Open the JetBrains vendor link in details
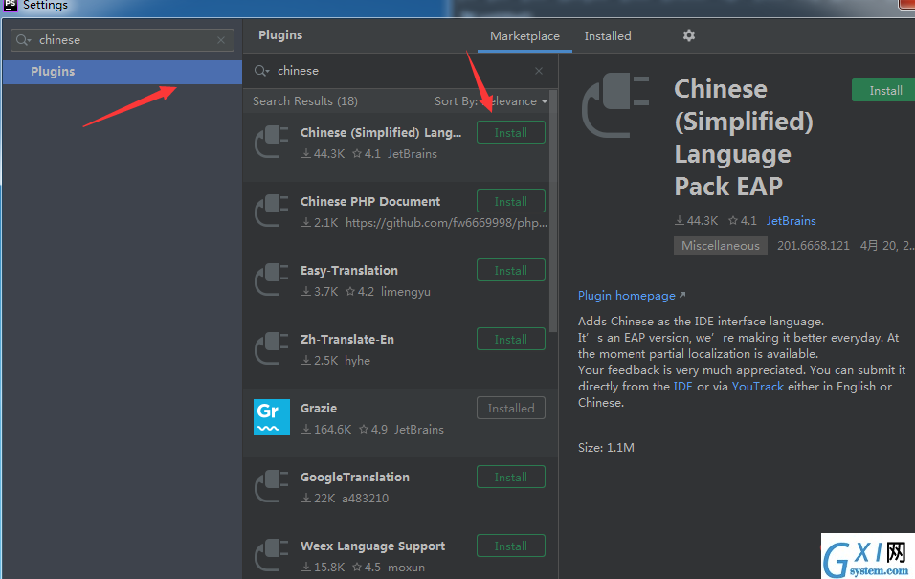 pyautogui.click(x=791, y=221)
